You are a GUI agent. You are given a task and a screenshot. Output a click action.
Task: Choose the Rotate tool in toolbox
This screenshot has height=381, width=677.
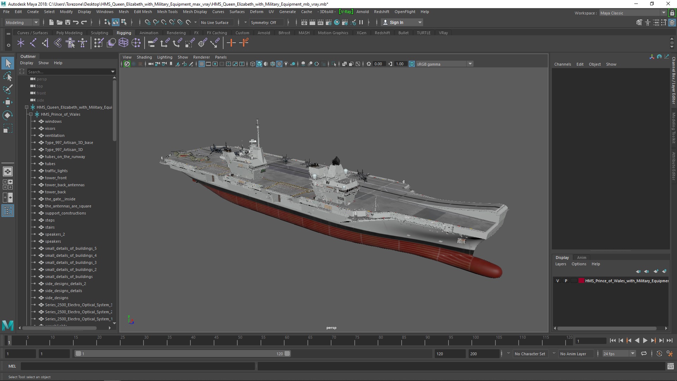point(8,115)
